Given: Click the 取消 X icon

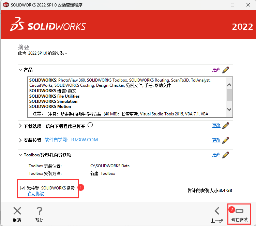Looking at the screenshot, I should pos(17,211).
